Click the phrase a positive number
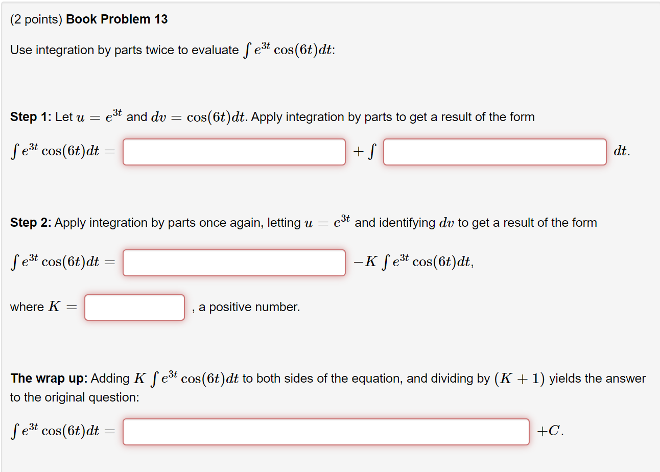The height and width of the screenshot is (472, 660). coord(250,307)
